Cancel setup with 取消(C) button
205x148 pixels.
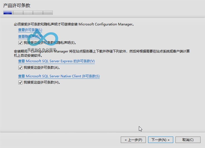pyautogui.click(x=188, y=140)
